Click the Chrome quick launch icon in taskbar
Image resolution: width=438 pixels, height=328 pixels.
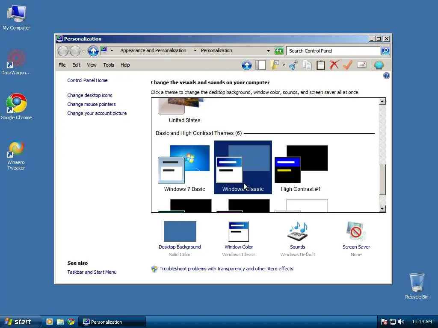71,322
